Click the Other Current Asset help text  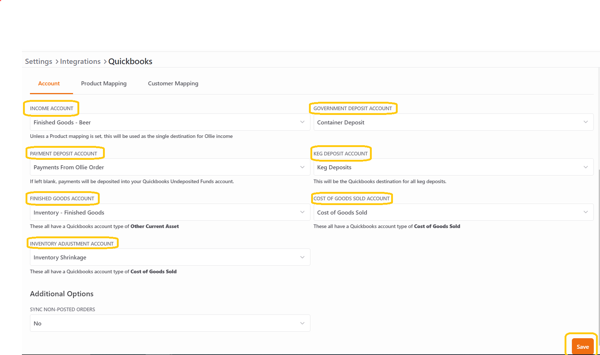point(104,226)
